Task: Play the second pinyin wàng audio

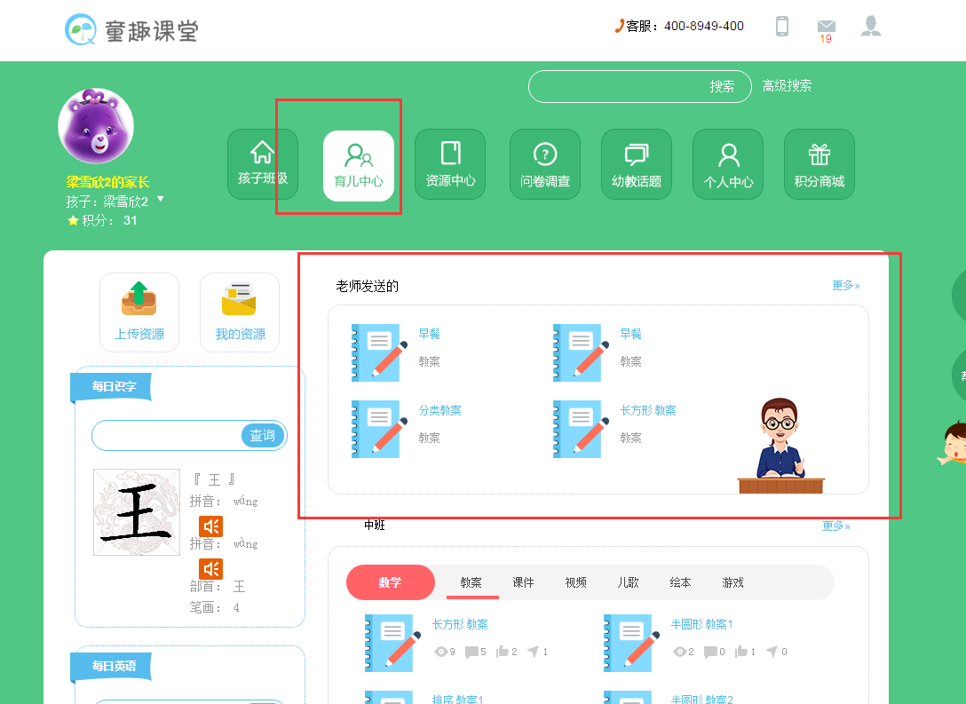Action: [x=210, y=569]
